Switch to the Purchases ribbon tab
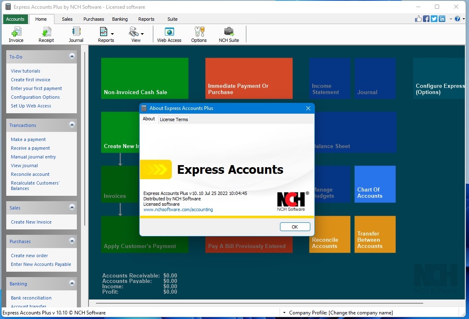 point(93,19)
